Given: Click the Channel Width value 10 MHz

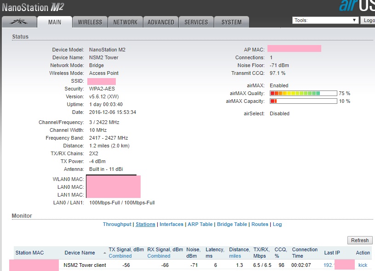Looking at the screenshot, I should point(98,130).
